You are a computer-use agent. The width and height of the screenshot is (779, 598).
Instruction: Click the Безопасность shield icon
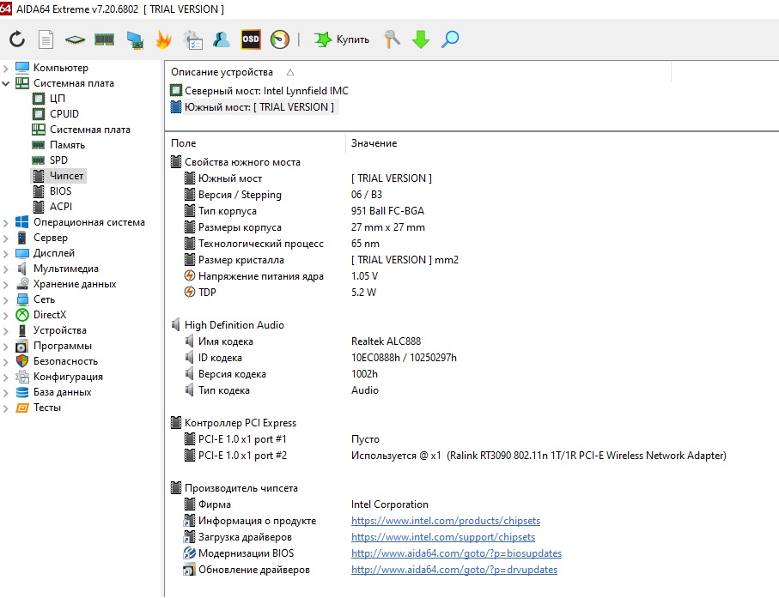coord(22,361)
